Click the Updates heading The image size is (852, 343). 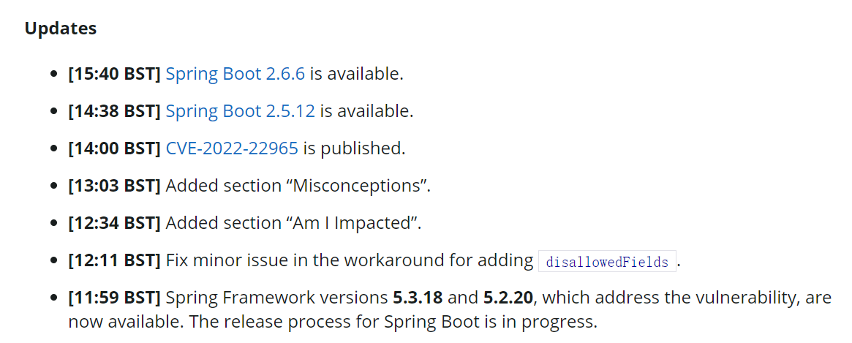(61, 29)
